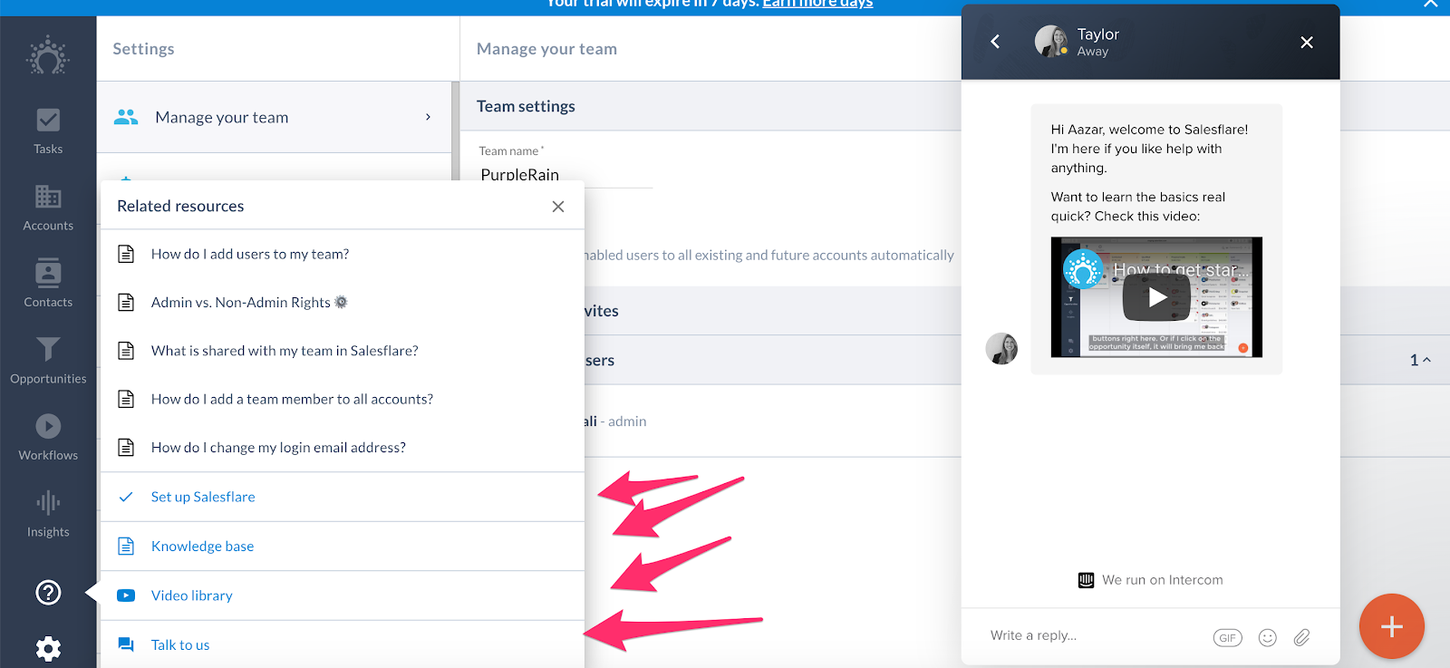Open the GIF picker in chat
Image resolution: width=1450 pixels, height=668 pixels.
tap(1227, 638)
